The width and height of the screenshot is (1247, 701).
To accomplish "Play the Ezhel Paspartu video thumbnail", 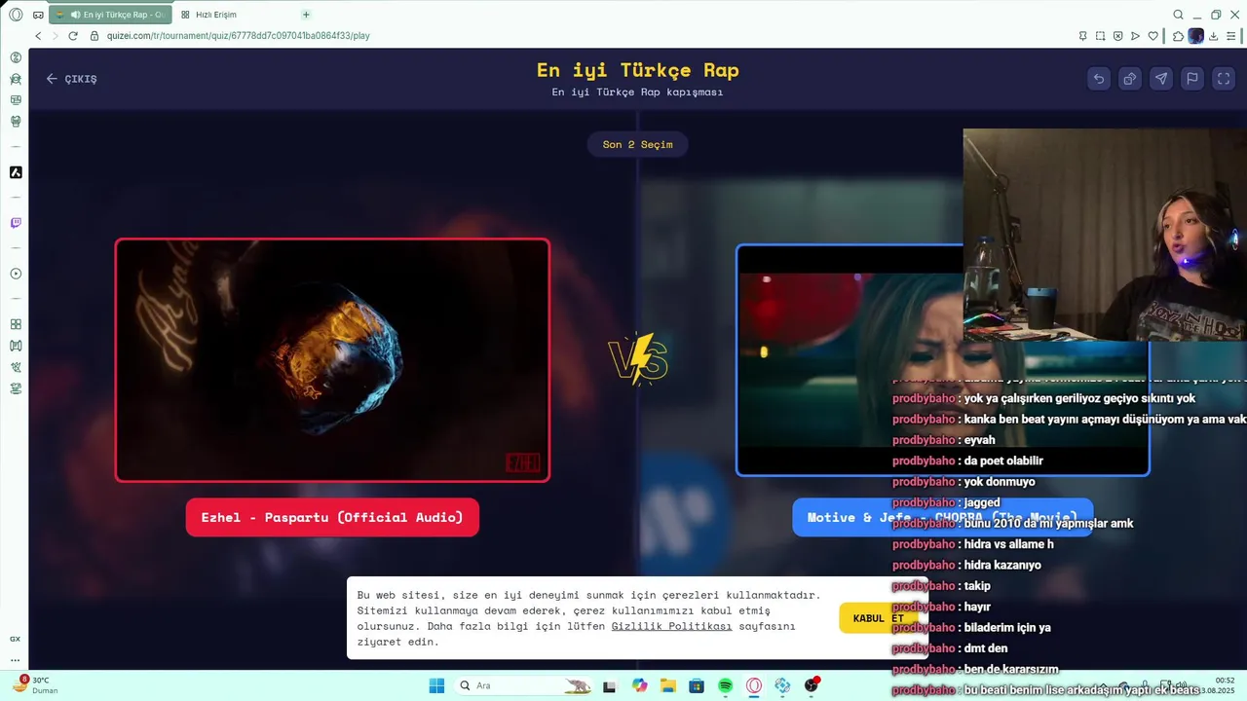I will (332, 360).
